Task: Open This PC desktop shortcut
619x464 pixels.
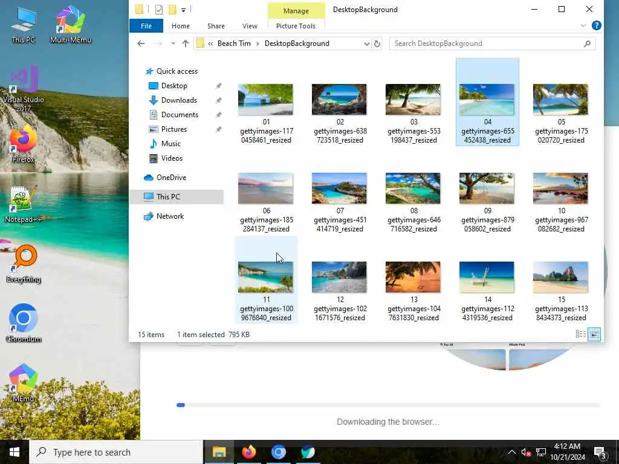Action: tap(24, 24)
